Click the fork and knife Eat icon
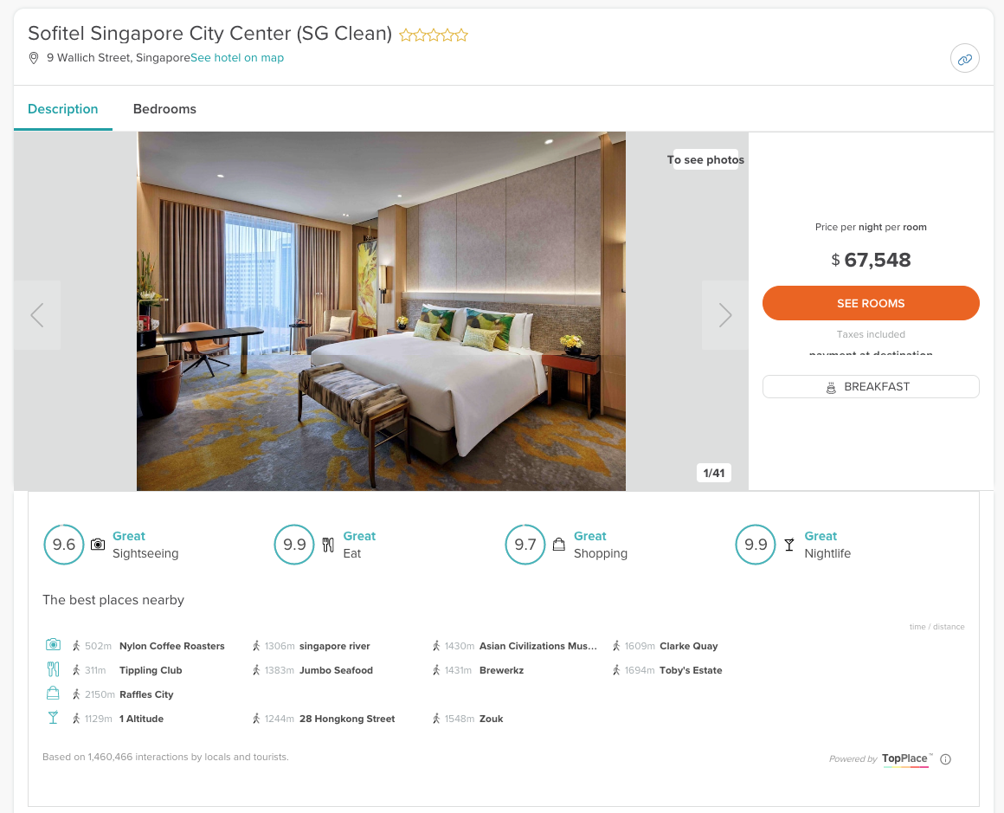Viewport: 1004px width, 813px height. (x=328, y=545)
